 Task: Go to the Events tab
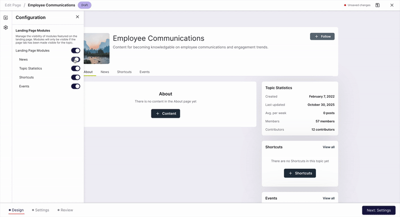coord(144,72)
